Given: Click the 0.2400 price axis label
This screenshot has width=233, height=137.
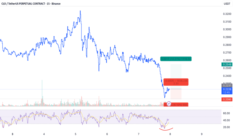Looking at the screenshot, I should pos(227,76).
